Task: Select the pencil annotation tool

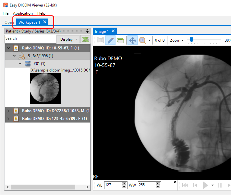Action: pos(111,40)
